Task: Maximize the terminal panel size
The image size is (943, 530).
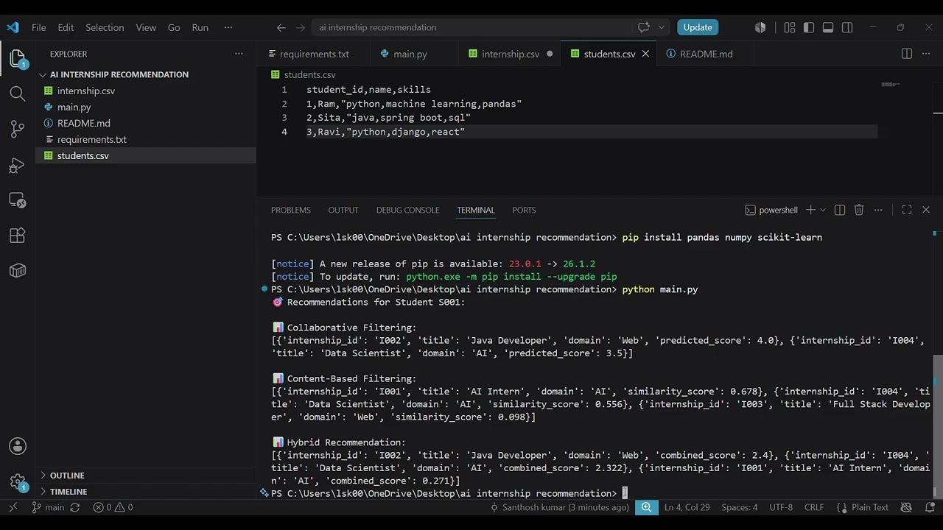Action: tap(907, 210)
